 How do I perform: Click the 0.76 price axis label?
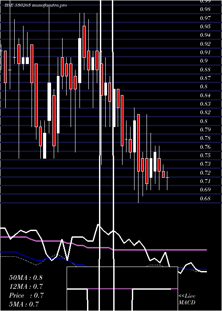point(205,147)
